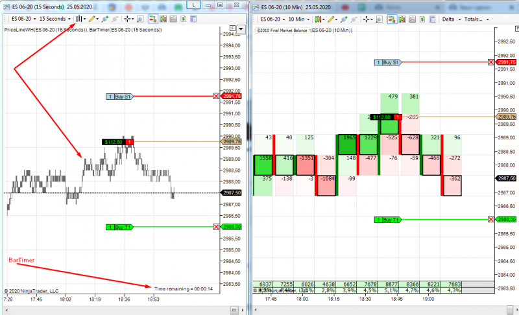Open Strategies dollar icon in 15 Seconds chart
This screenshot has height=315, width=519.
click(184, 19)
